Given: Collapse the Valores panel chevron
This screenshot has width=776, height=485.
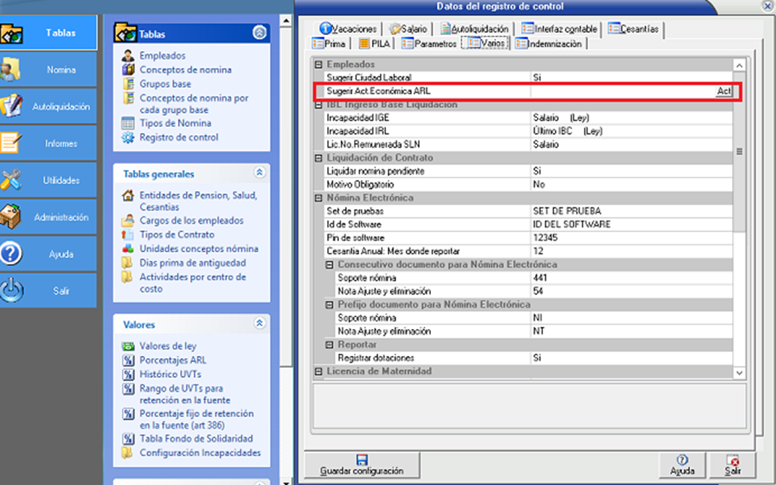Looking at the screenshot, I should [259, 324].
